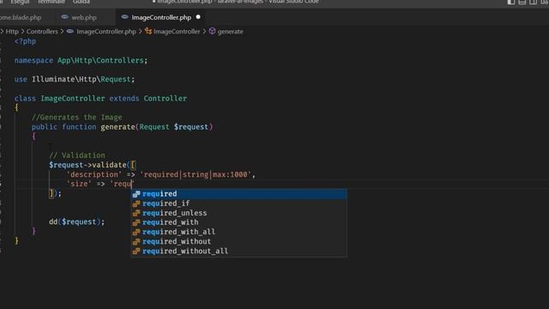The height and width of the screenshot is (309, 549).
Task: Click the class symbol icon in breadcrumb
Action: pyautogui.click(x=148, y=31)
